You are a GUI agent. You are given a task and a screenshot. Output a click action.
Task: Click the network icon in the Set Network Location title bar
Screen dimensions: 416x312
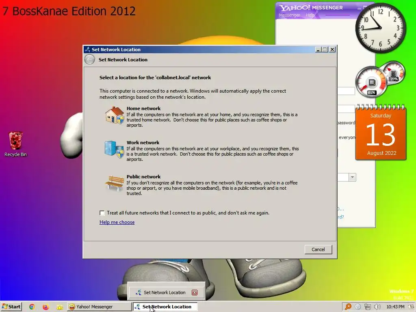coord(88,49)
